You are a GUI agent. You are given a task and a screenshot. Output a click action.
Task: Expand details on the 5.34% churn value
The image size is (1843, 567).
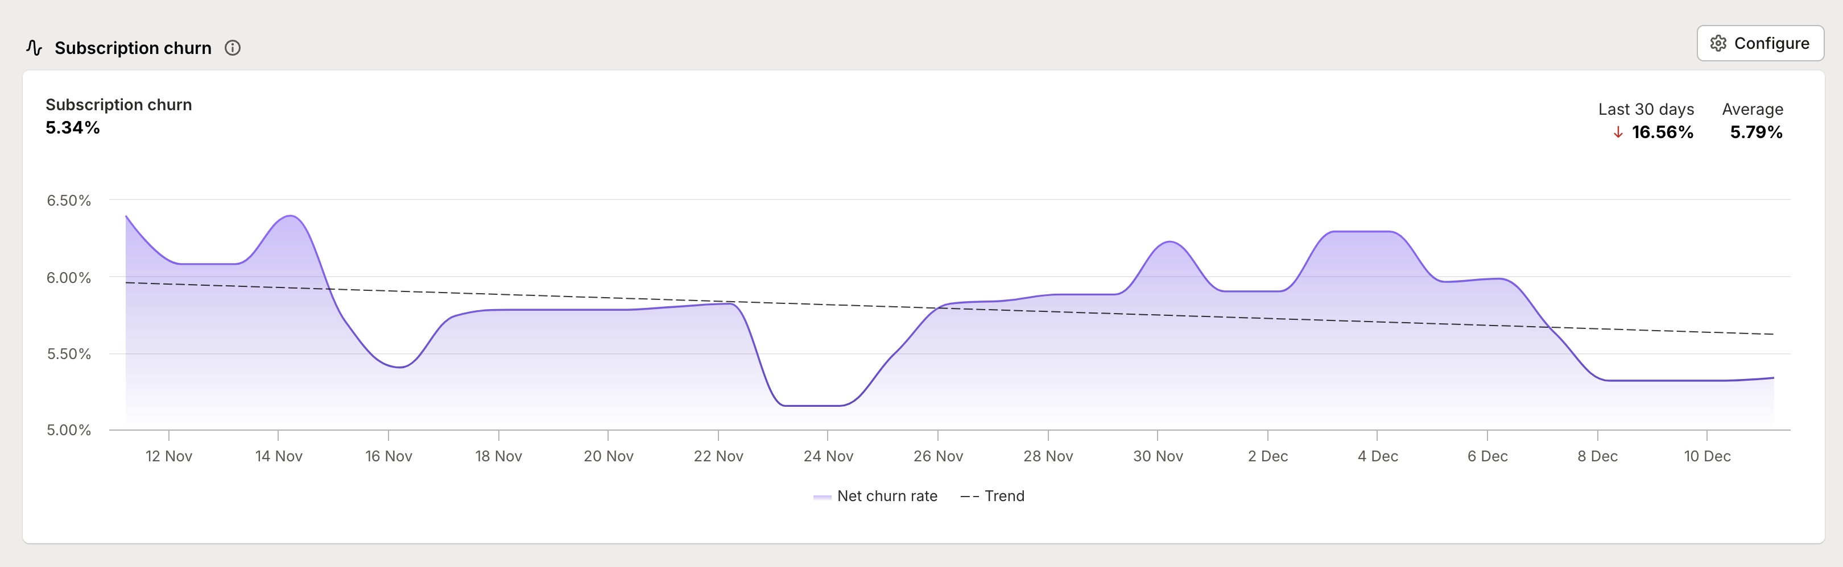(x=72, y=129)
